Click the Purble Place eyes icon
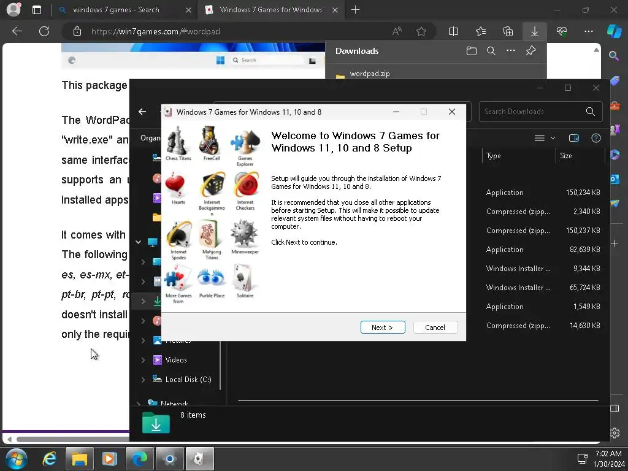 212,278
